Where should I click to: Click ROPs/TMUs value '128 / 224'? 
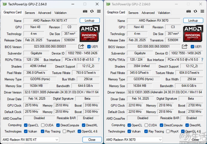tap(136, 60)
